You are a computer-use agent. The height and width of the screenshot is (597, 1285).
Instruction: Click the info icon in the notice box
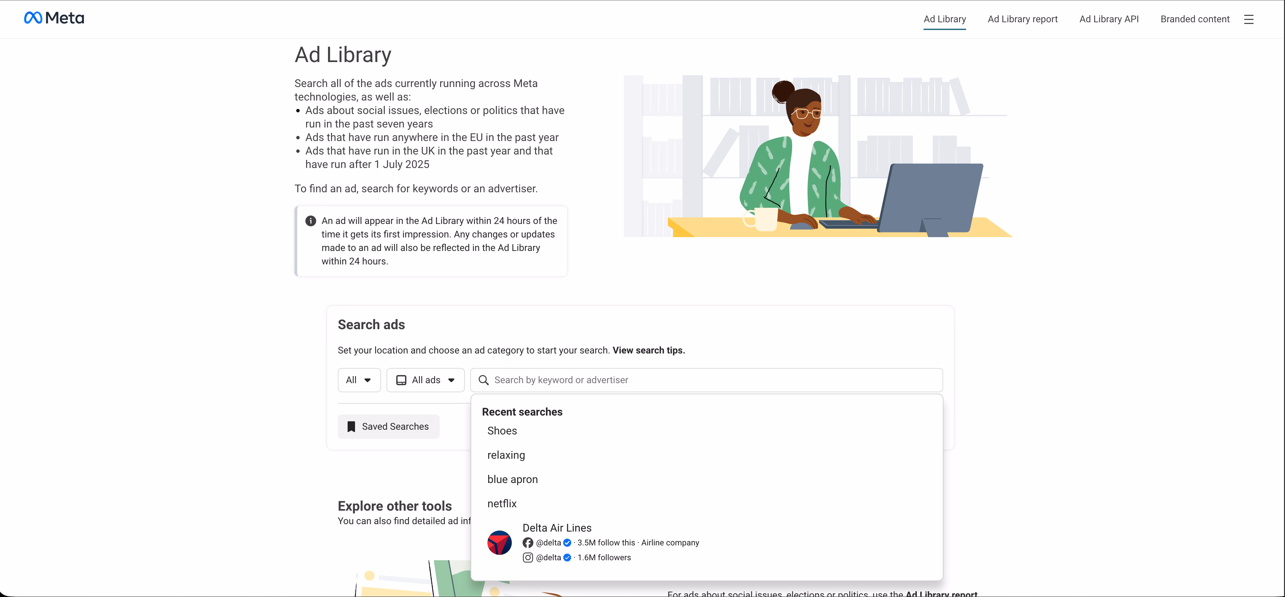click(310, 221)
